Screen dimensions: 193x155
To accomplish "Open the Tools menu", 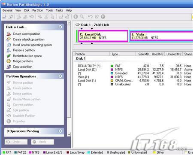I will click(49, 10).
